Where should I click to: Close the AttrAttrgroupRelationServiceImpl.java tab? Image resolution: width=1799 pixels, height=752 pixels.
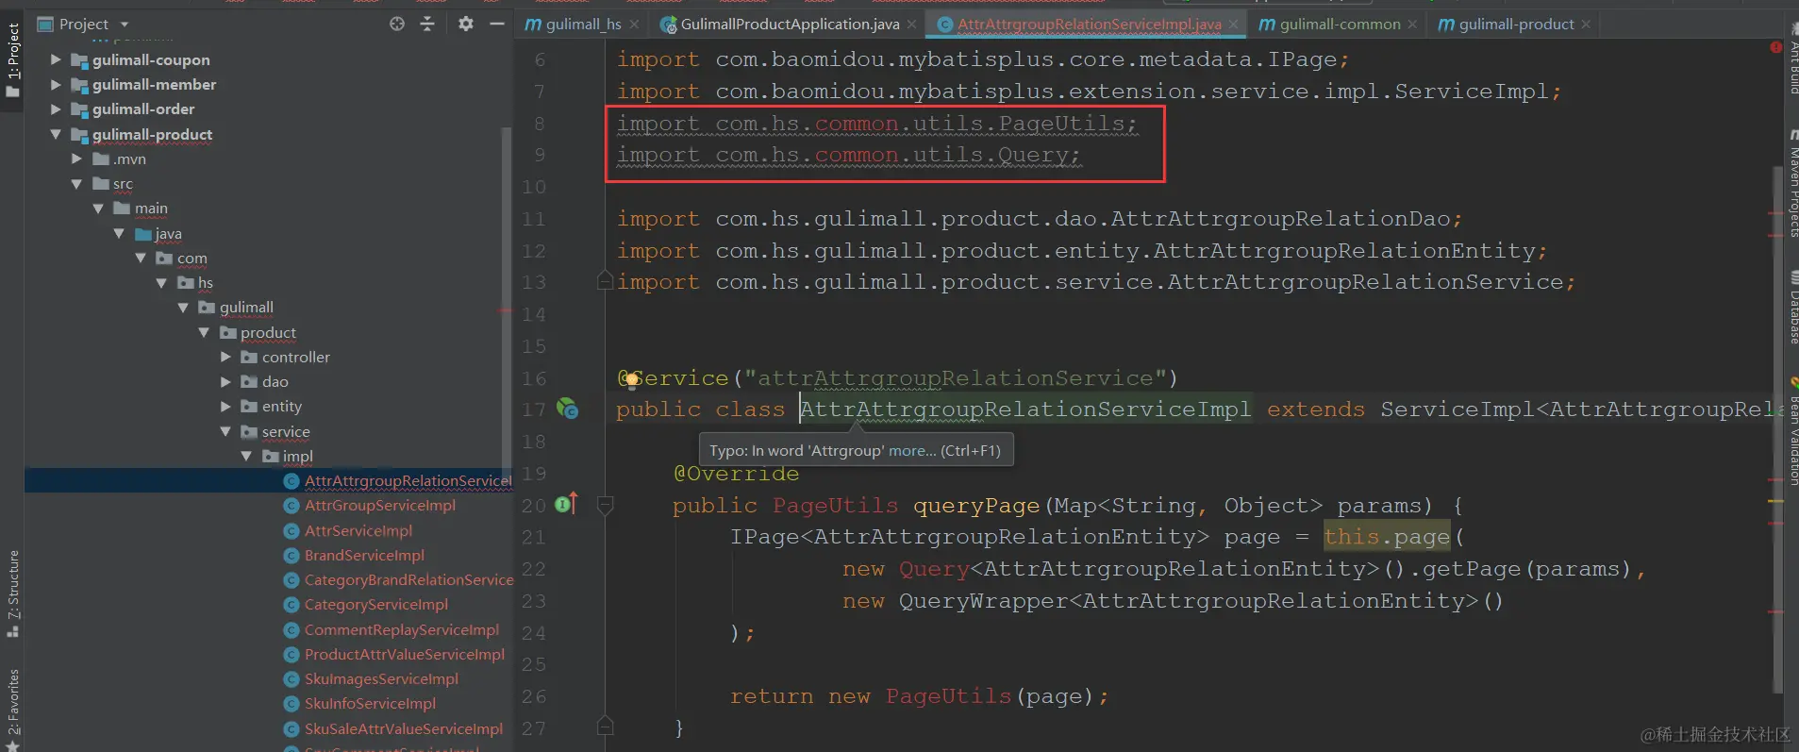tap(1233, 25)
